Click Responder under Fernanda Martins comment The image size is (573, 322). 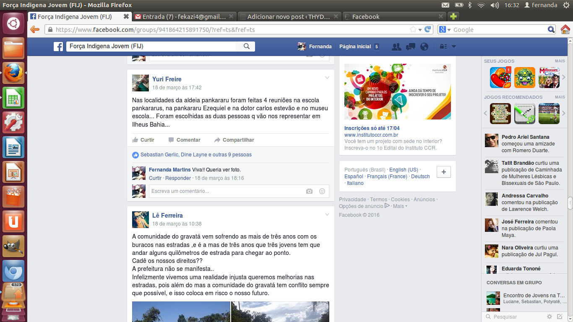click(178, 178)
